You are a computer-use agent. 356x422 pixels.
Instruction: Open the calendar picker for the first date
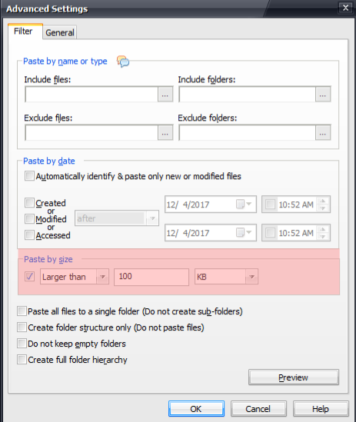point(244,204)
